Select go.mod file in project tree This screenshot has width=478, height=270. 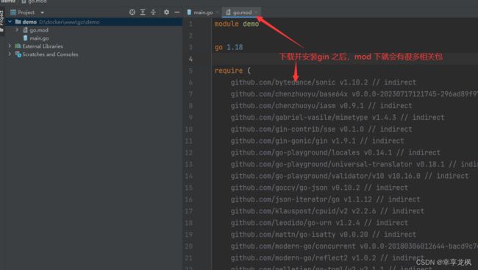point(39,30)
